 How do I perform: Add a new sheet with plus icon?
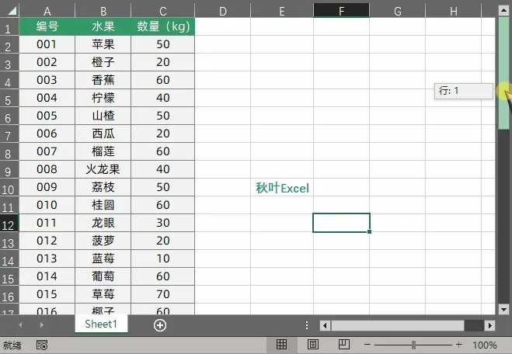pos(160,325)
